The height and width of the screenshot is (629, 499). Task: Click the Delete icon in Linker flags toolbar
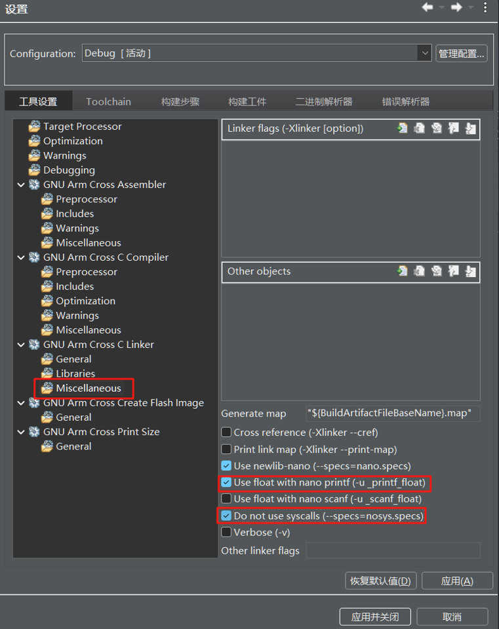point(419,128)
